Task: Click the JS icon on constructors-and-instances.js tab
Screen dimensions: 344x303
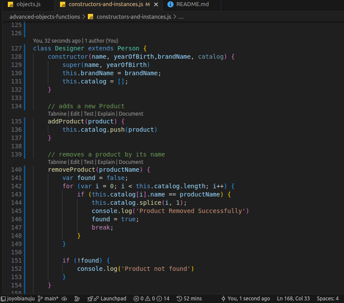Action: [x=63, y=5]
